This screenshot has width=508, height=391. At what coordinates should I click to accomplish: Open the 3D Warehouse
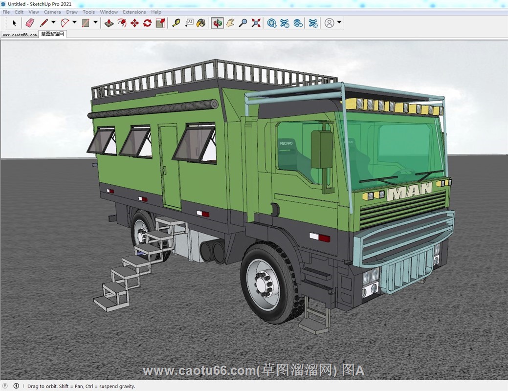(272, 23)
